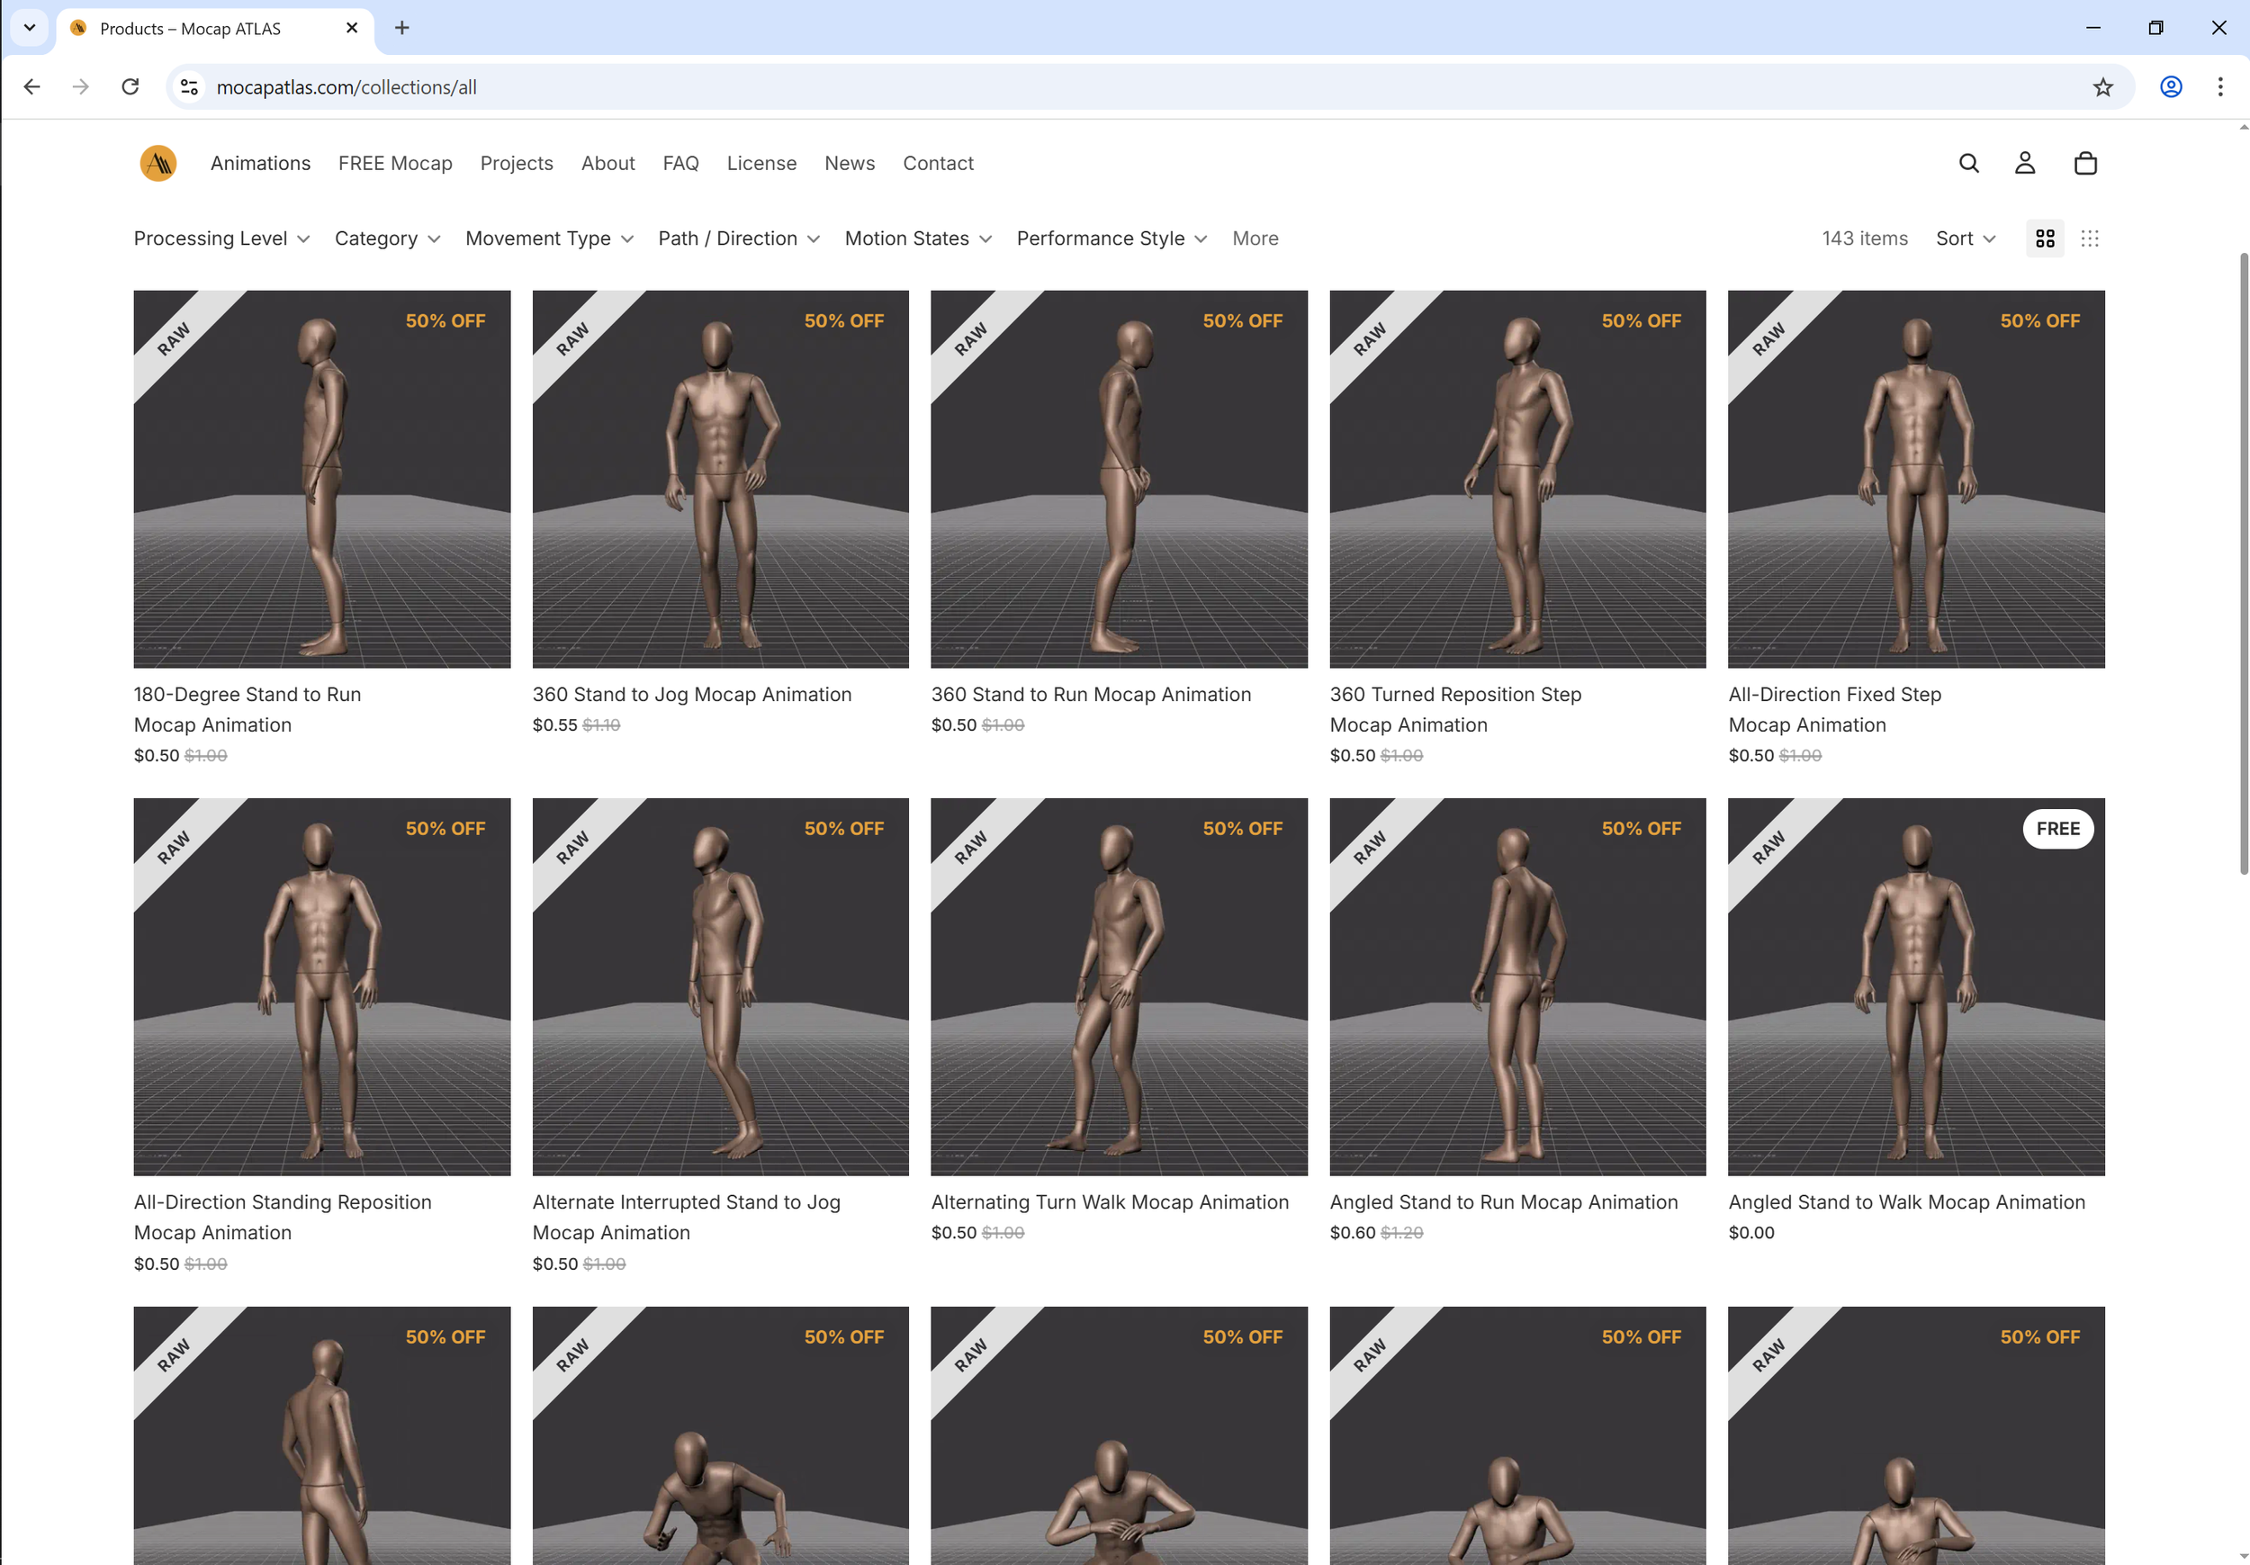Go back with browser back arrow

coord(31,86)
